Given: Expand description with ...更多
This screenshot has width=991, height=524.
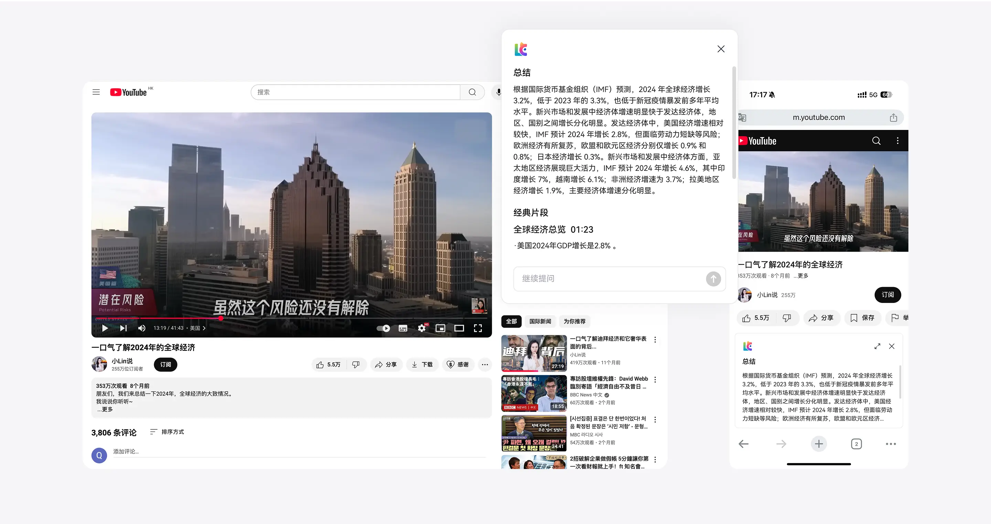Looking at the screenshot, I should [105, 410].
